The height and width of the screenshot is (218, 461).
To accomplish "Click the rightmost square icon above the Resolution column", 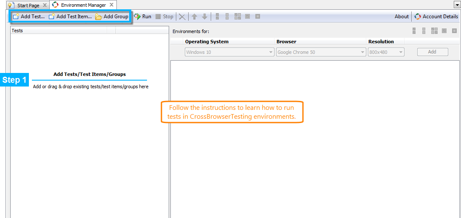I will [454, 31].
